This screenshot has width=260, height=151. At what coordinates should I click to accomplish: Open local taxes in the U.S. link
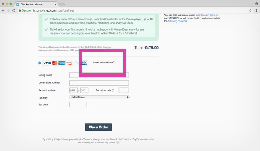(207, 15)
